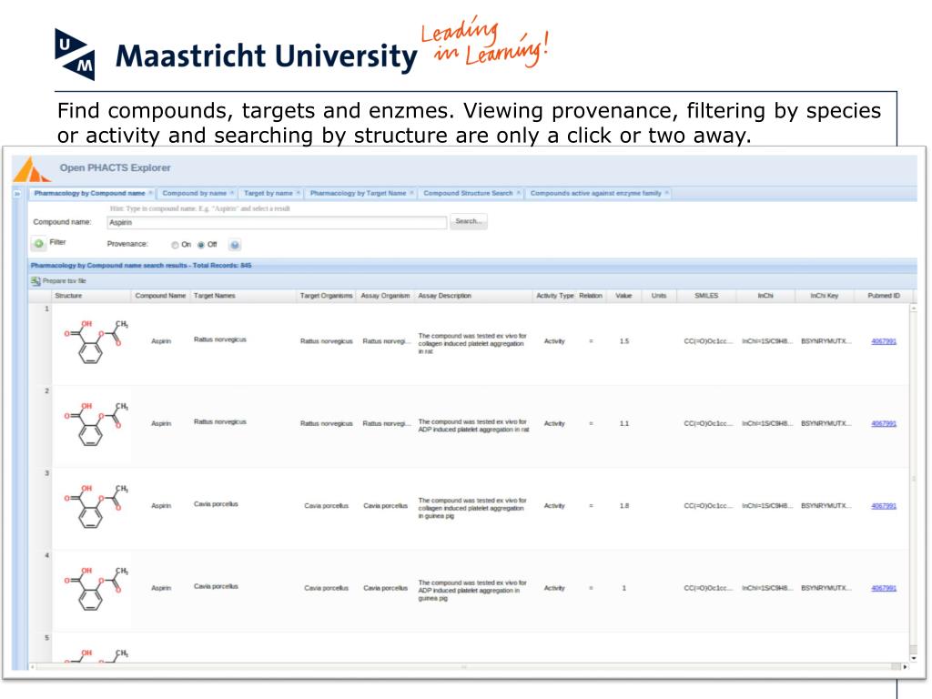Close the Compound Structure Search tab
This screenshot has height=699, width=932.
(519, 193)
